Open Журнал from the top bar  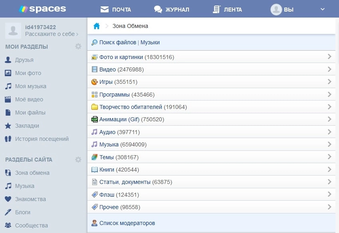click(x=172, y=9)
